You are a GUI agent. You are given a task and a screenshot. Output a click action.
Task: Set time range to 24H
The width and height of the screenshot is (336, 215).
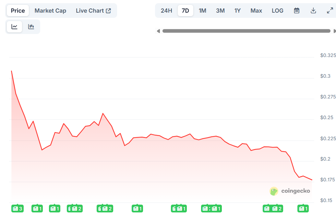coord(166,10)
